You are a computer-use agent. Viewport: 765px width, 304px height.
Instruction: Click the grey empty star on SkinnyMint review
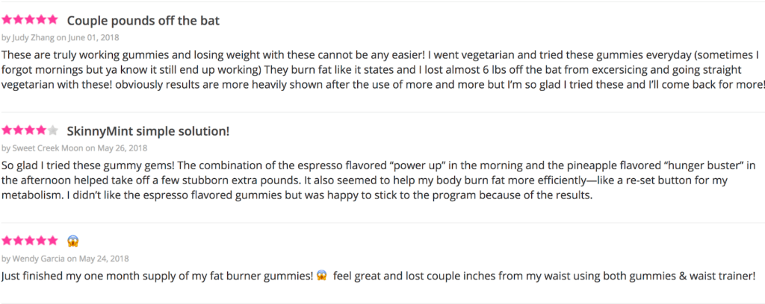click(x=53, y=130)
